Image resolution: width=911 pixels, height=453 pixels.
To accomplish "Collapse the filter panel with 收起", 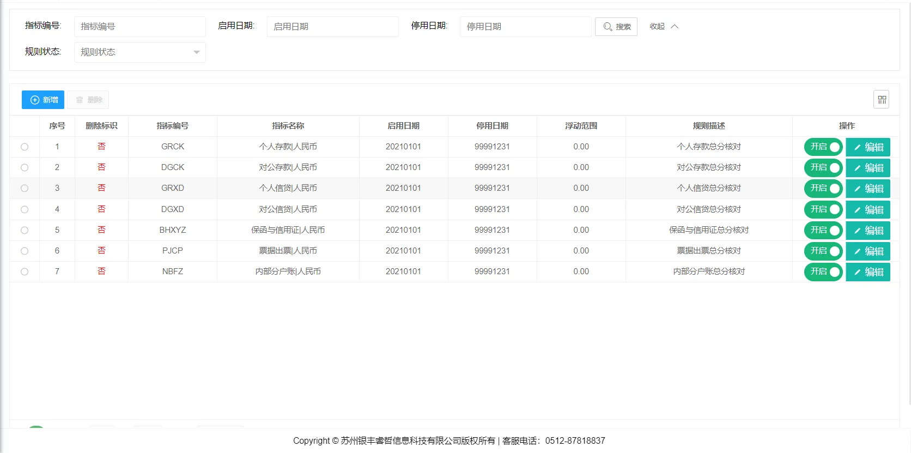I will (663, 27).
